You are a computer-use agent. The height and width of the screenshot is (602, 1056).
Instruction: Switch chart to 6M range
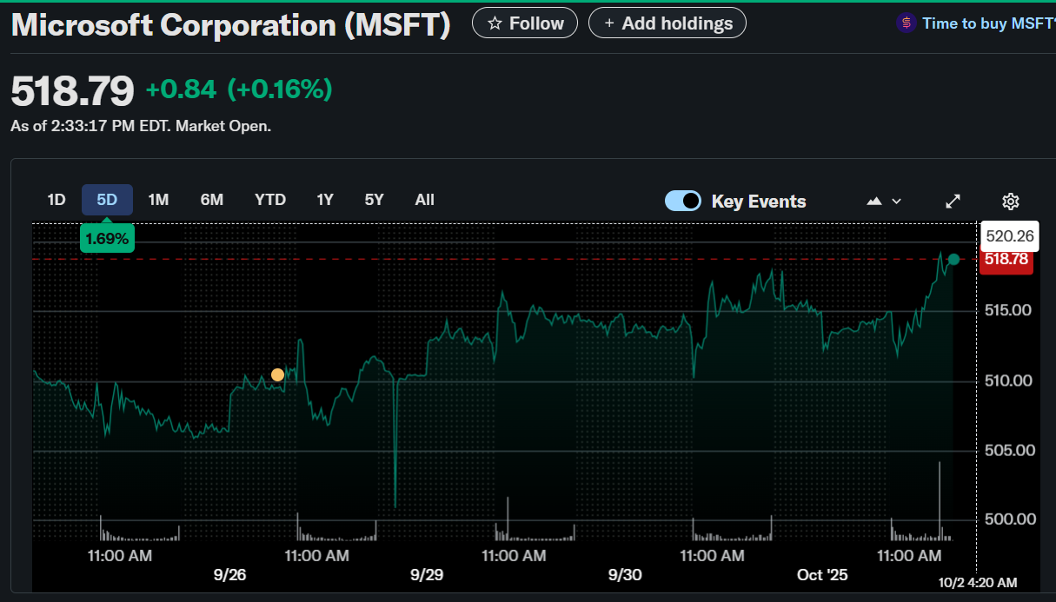click(x=212, y=200)
